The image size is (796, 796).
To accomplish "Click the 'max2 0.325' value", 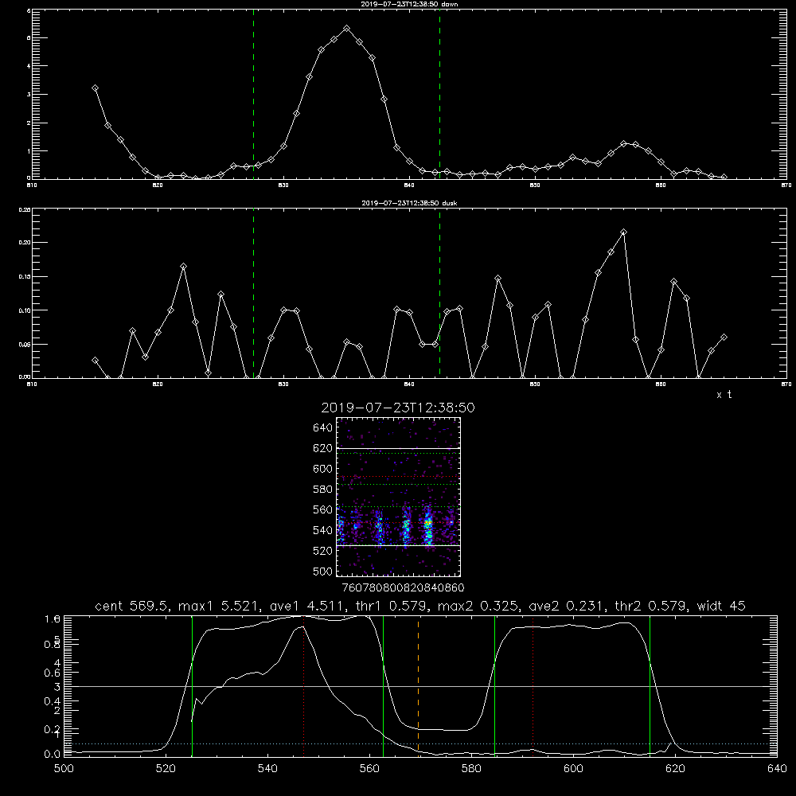I will click(x=478, y=606).
